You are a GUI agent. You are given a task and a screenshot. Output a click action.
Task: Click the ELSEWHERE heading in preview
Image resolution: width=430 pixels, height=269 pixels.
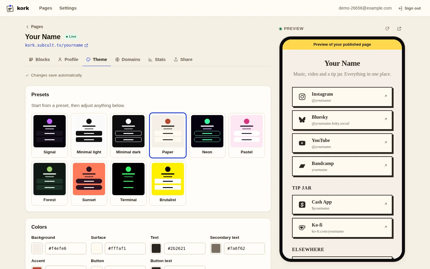coord(308,250)
